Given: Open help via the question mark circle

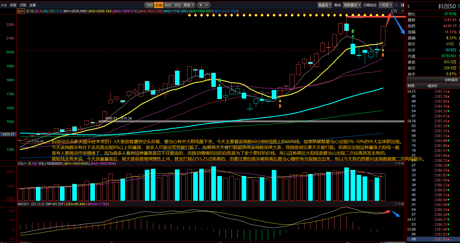Looking at the screenshot, I should 396,5.
